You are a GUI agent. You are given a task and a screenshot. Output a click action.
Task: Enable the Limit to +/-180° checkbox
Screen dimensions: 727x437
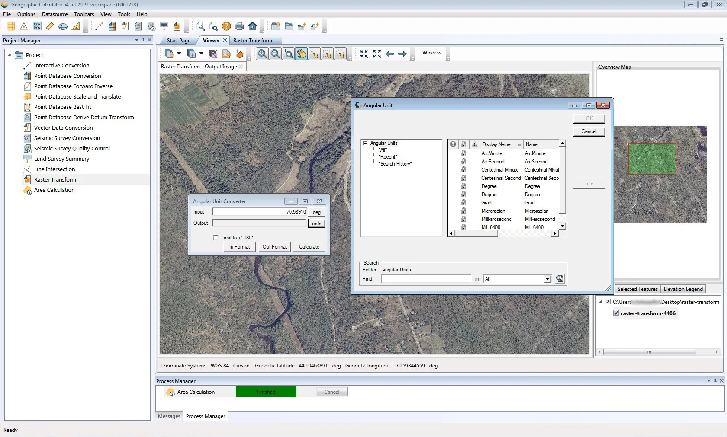(216, 237)
